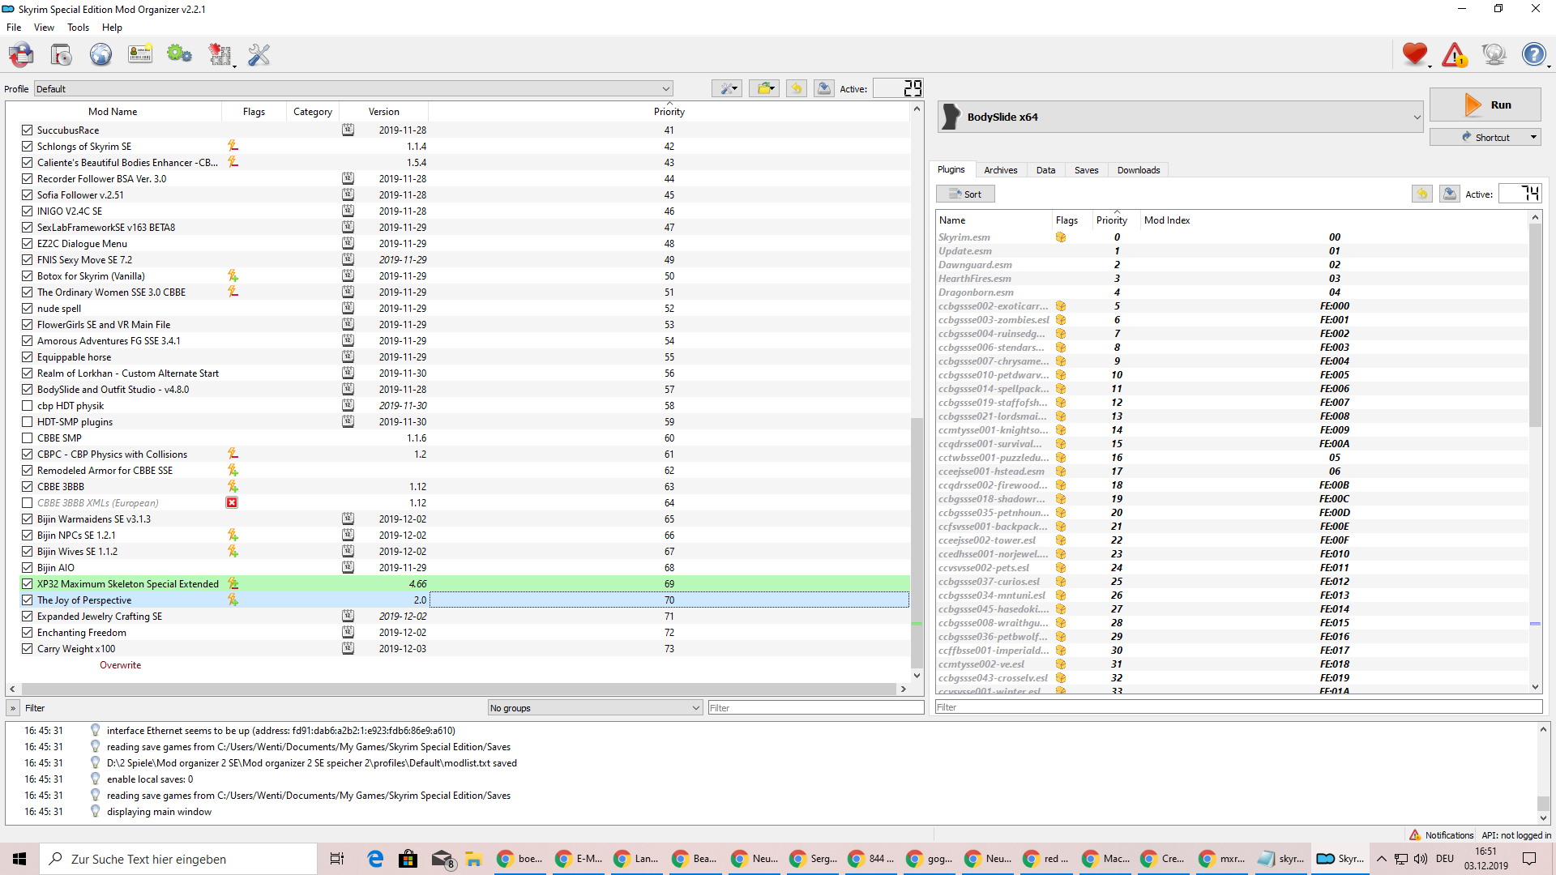1556x875 pixels.
Task: Open the Help menu
Action: [112, 27]
